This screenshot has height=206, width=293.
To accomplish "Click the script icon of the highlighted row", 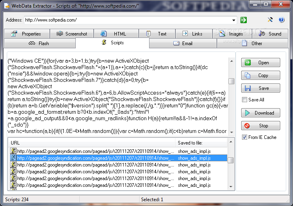I will [x=13, y=158].
